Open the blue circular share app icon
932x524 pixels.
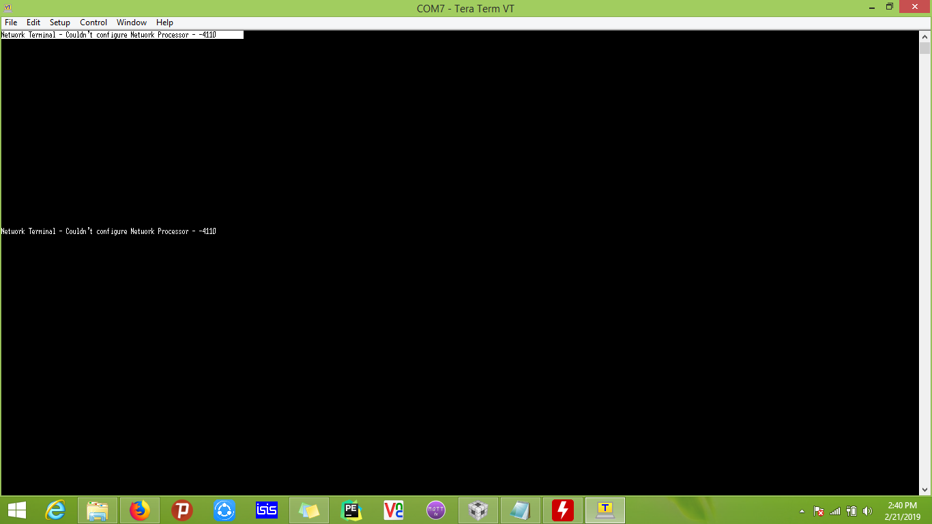pos(224,510)
